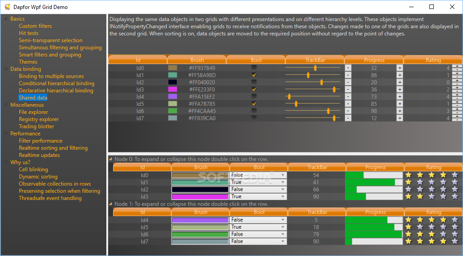Click the TrackBar slider thumb for Id6

[x=328, y=111]
